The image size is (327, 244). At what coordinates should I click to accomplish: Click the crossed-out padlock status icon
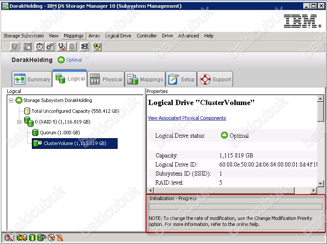59,238
